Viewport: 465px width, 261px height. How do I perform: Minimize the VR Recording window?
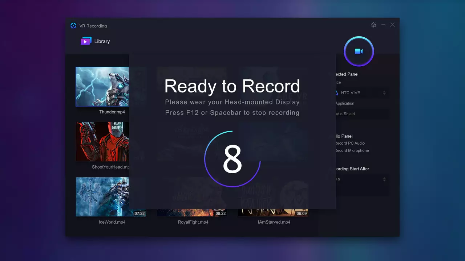click(383, 25)
